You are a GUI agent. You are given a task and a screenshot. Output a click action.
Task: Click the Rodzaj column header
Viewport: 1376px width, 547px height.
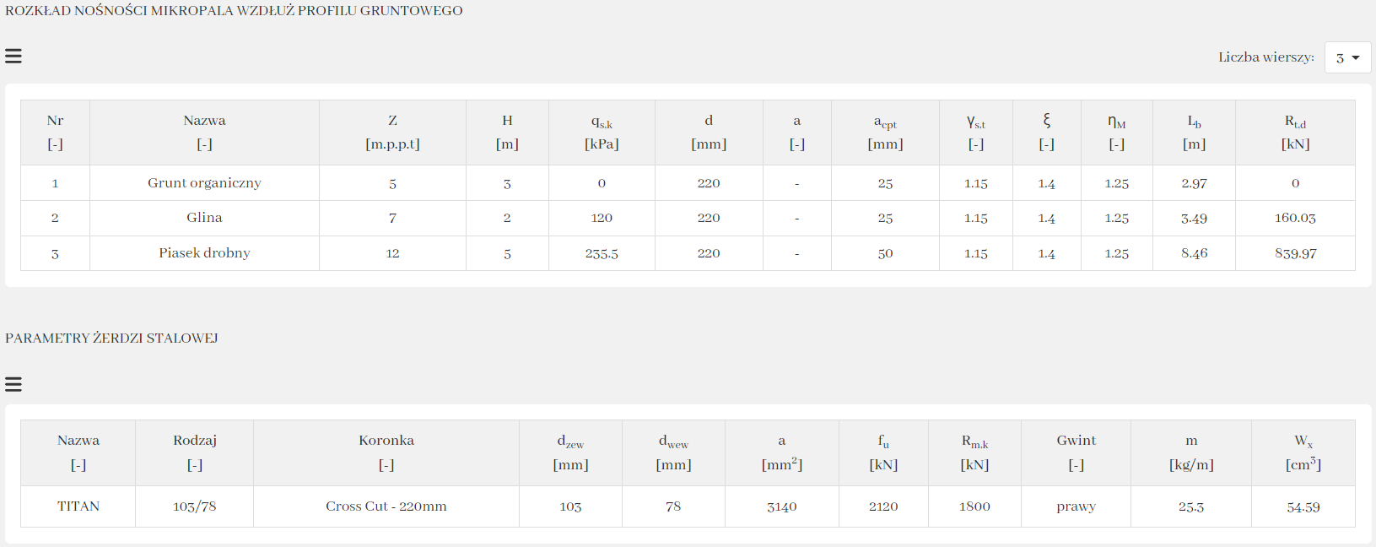point(195,452)
